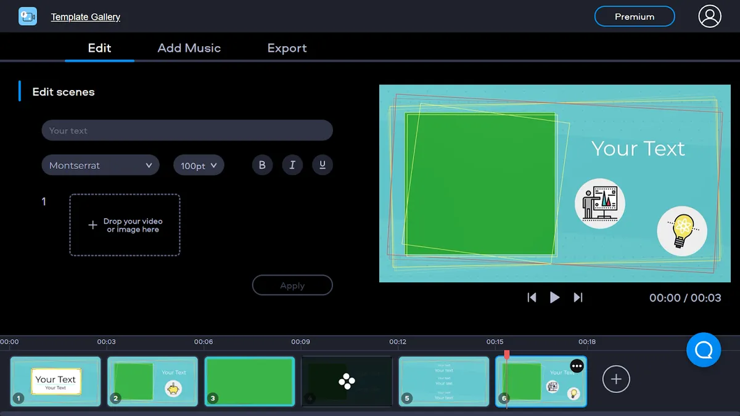Skip to the previous scene
740x416 pixels.
pyautogui.click(x=532, y=298)
